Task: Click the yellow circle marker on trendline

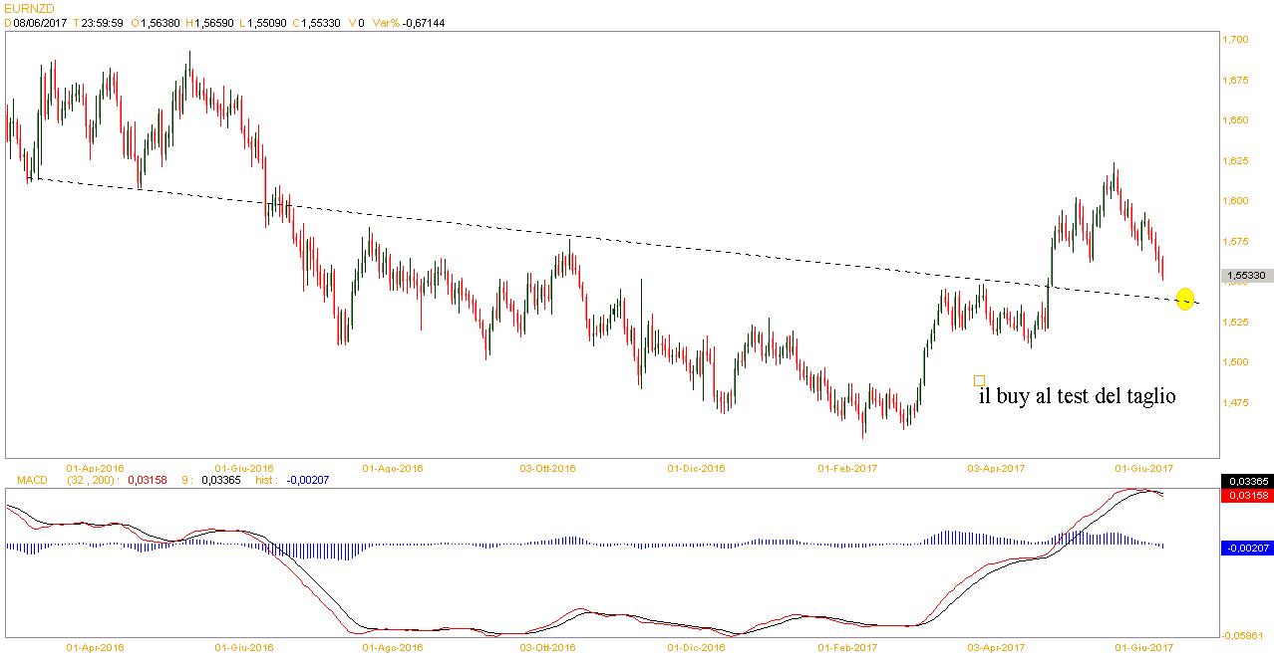Action: tap(1184, 299)
